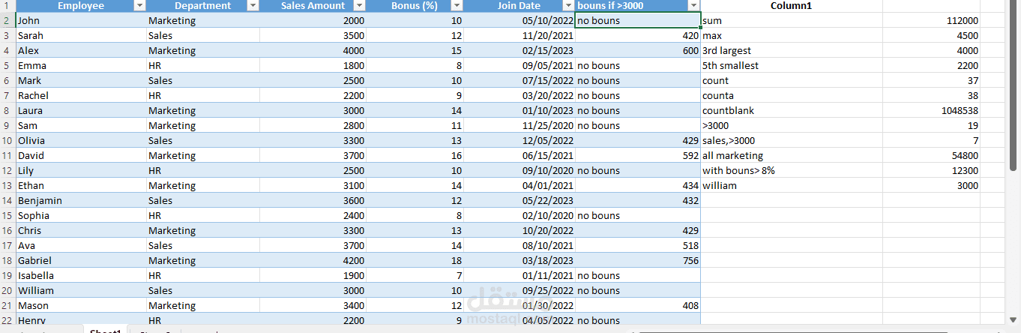Screen dimensions: 1021x333
Task: Open the 'bouns if >3000' filter dropdown
Action: point(693,5)
